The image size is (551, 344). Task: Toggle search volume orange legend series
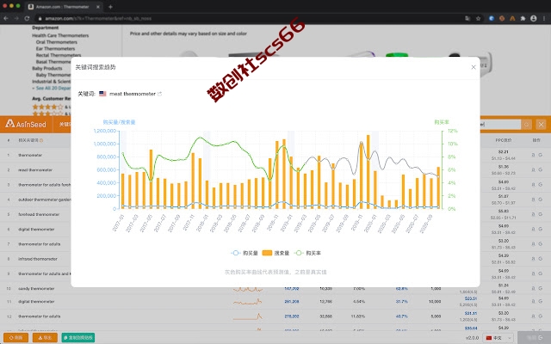click(x=275, y=253)
